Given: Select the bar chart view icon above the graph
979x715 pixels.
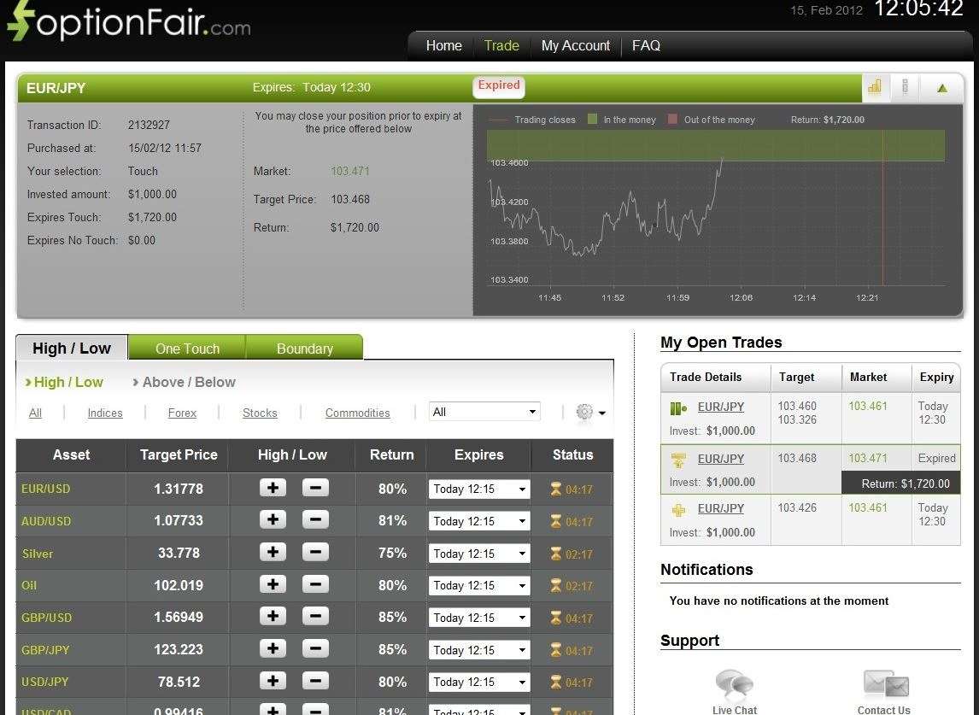Looking at the screenshot, I should tap(875, 86).
